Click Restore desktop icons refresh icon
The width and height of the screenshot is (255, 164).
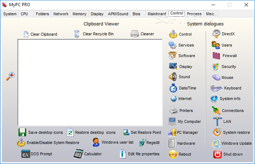[70, 132]
